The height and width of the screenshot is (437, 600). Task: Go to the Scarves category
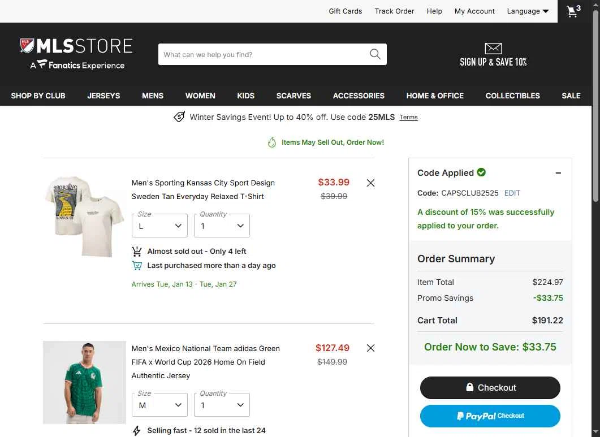pyautogui.click(x=293, y=96)
